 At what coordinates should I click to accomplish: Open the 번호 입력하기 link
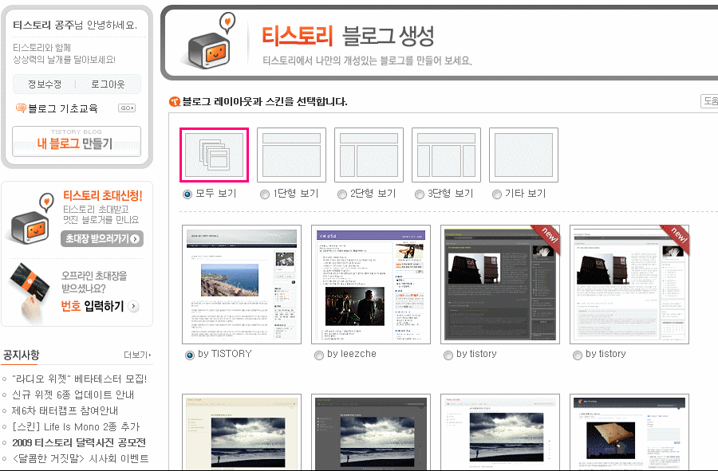click(x=93, y=306)
